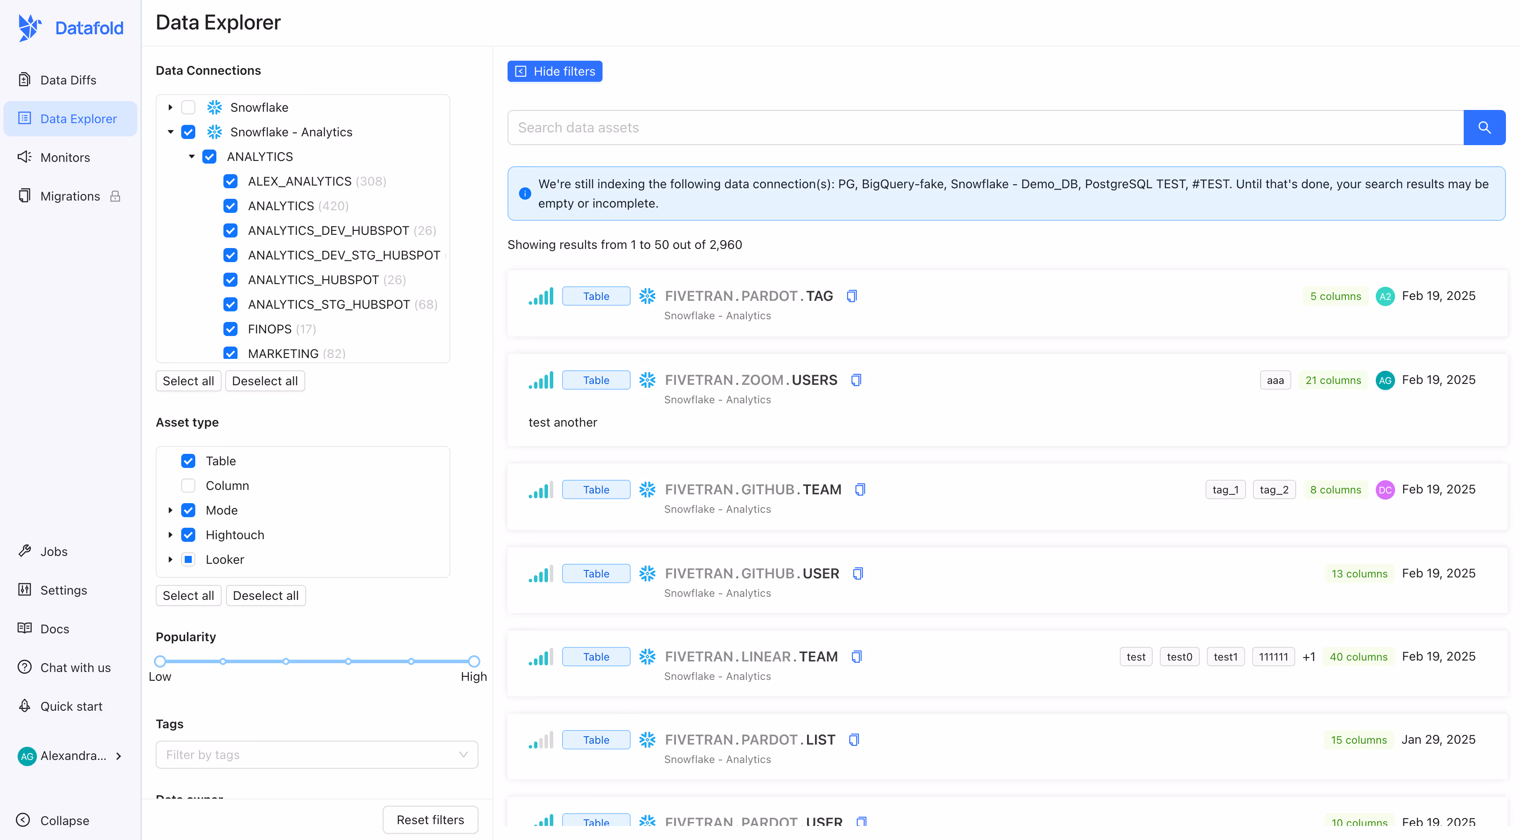Viewport: 1520px width, 840px height.
Task: Click the tag_1 tag on GITHUB.TEAM
Action: [x=1225, y=489]
